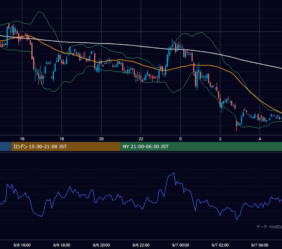Click the blue session bar before ロンドン

6,146
